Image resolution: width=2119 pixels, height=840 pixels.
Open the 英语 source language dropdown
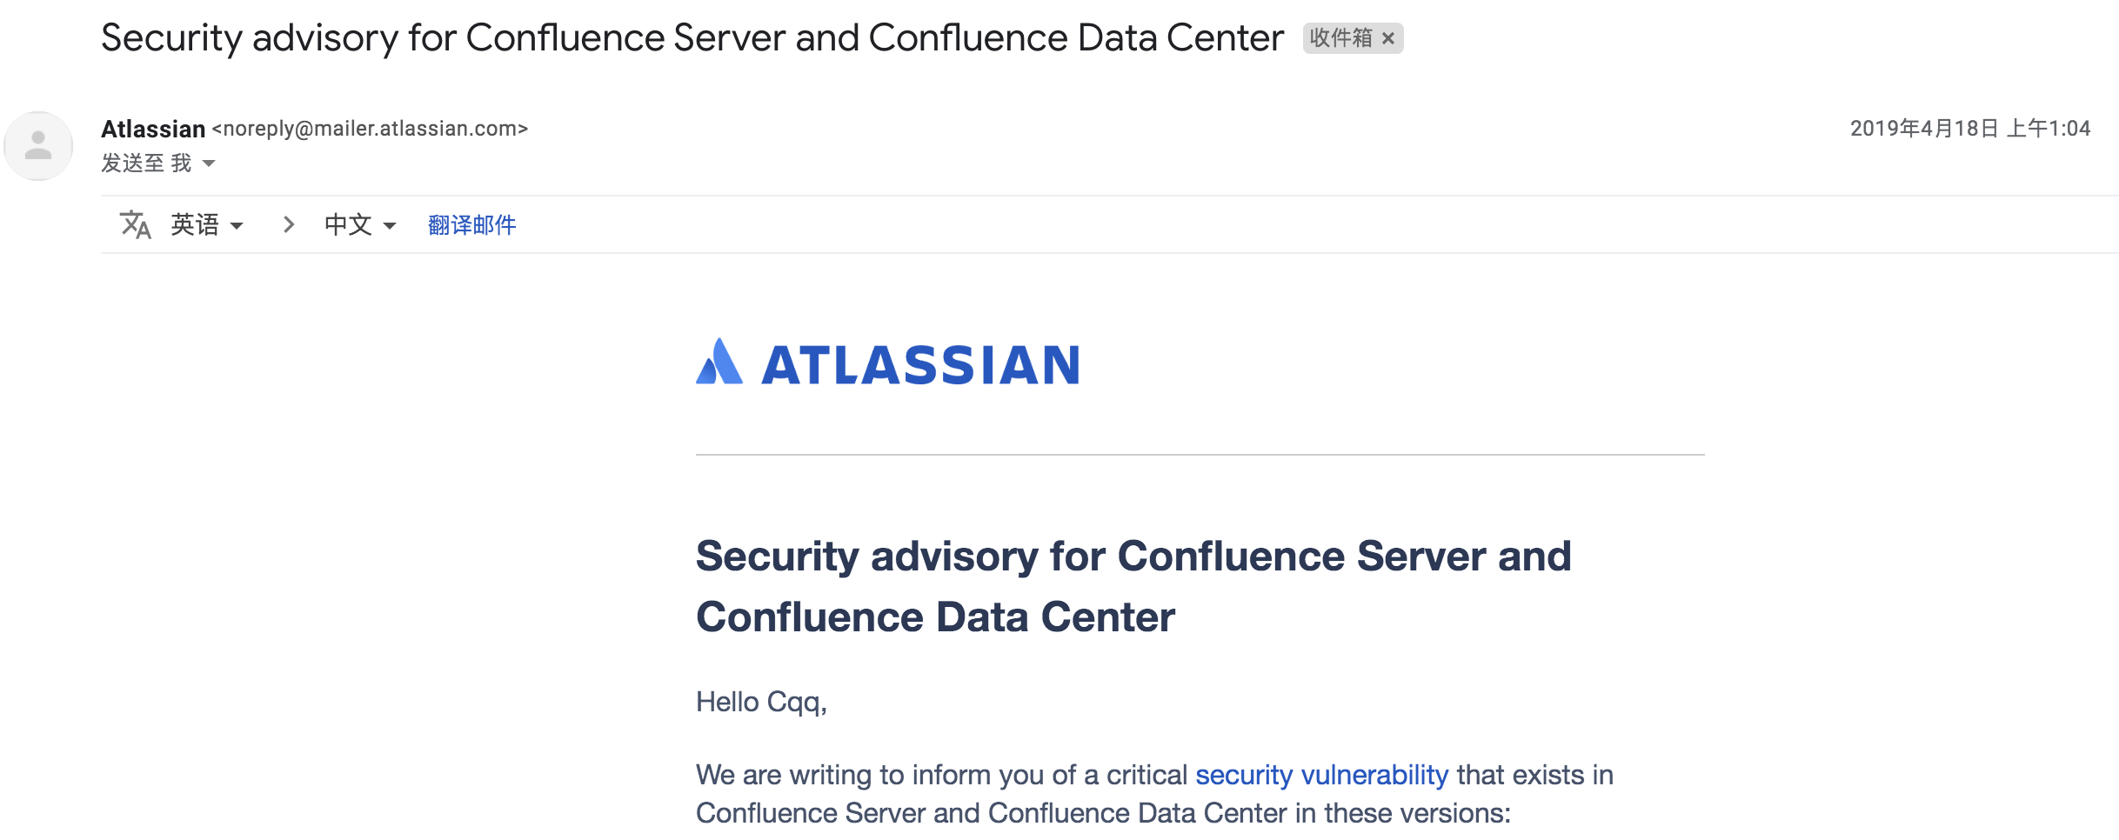click(207, 225)
